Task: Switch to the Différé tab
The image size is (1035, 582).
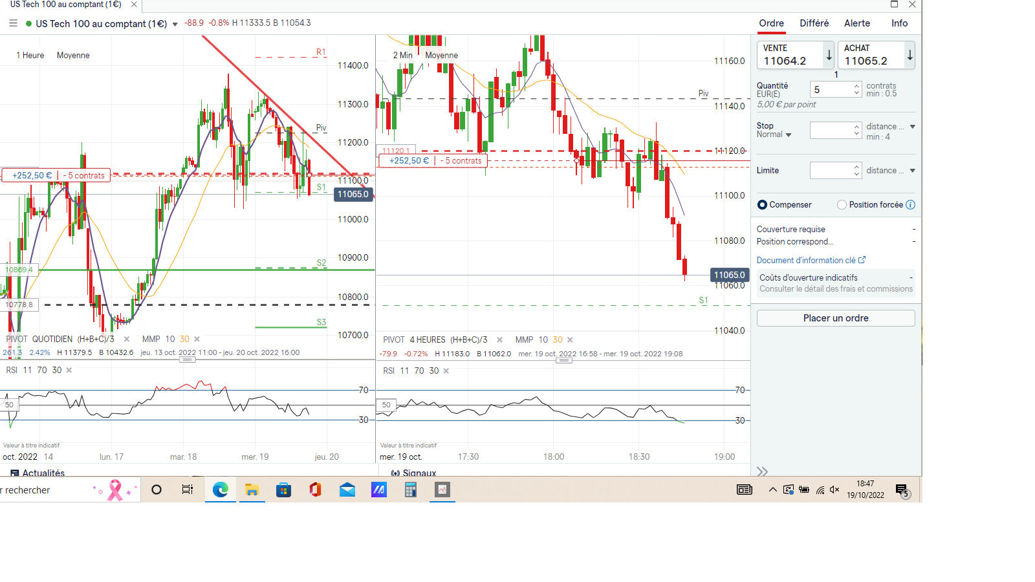Action: [x=814, y=23]
